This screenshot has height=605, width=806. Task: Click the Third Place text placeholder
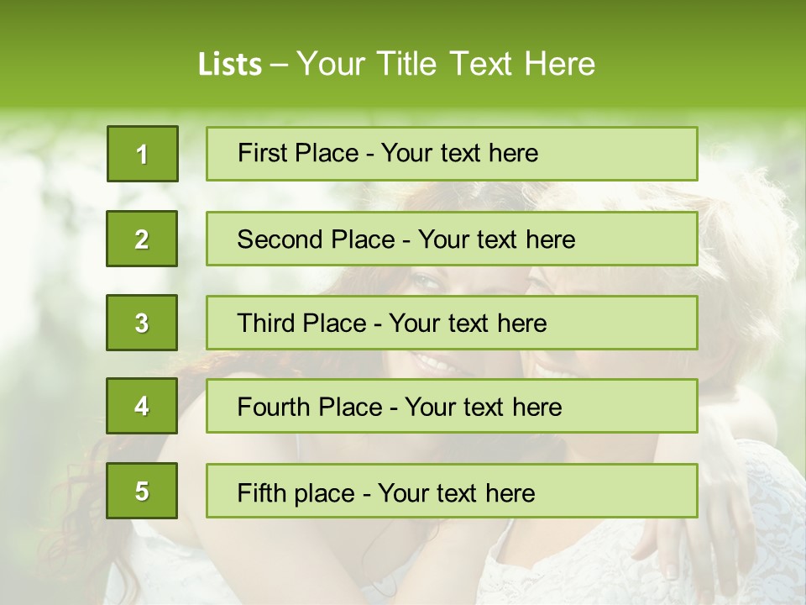tap(452, 323)
